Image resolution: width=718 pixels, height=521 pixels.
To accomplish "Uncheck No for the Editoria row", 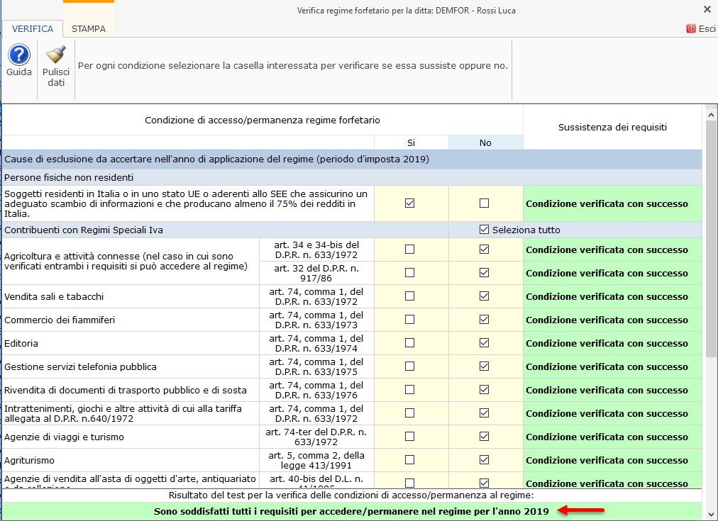I will point(483,343).
